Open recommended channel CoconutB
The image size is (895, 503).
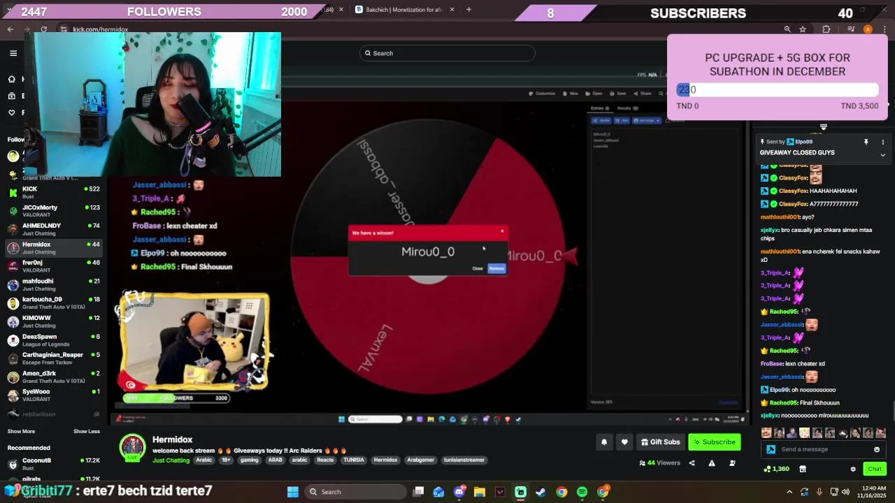[x=54, y=464]
